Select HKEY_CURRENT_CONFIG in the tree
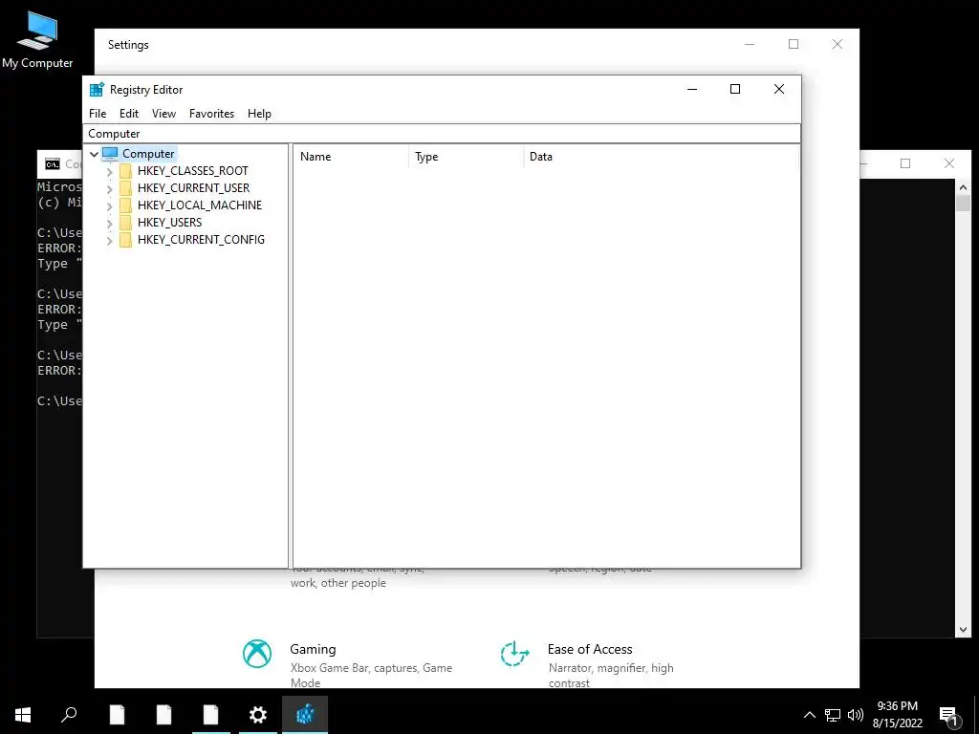The image size is (979, 734). click(201, 240)
